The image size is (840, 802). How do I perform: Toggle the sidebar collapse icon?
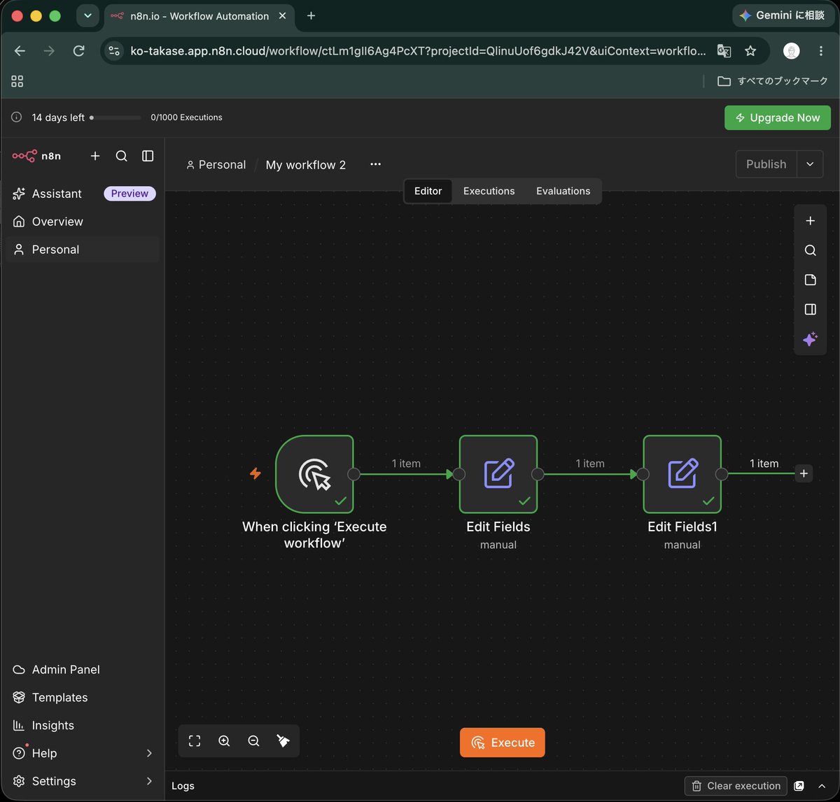(148, 156)
